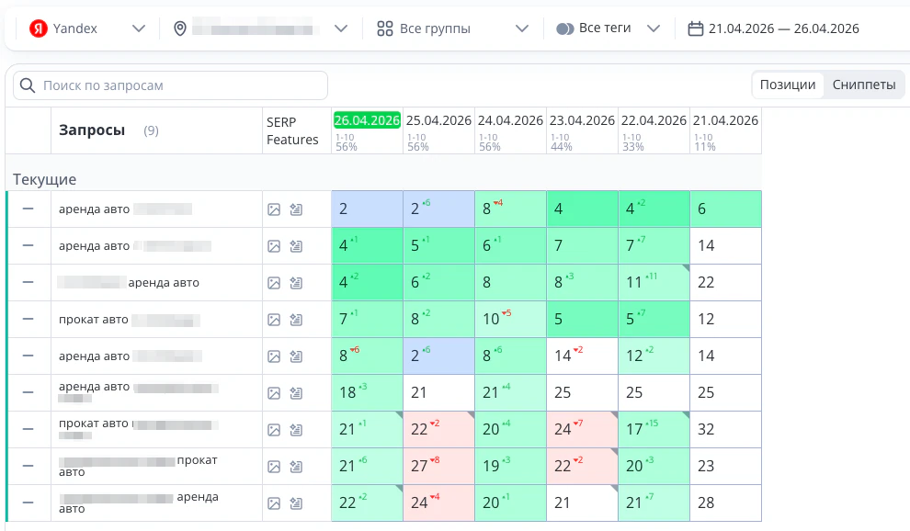
Task: Click the position cell showing 11
Action: (x=654, y=283)
